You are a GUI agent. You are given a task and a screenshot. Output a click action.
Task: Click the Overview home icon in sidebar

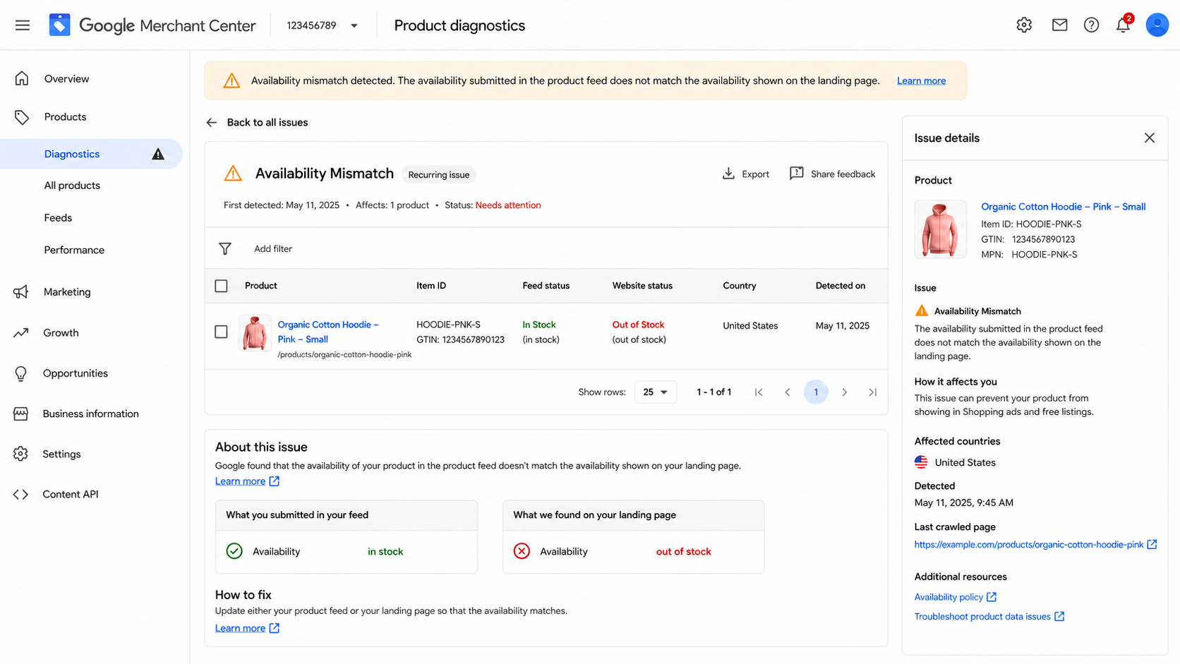[x=22, y=78]
